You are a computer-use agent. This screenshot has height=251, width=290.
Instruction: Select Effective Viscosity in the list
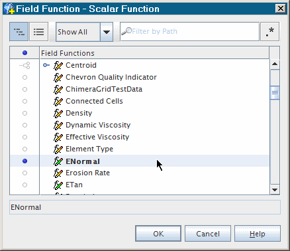(97, 137)
